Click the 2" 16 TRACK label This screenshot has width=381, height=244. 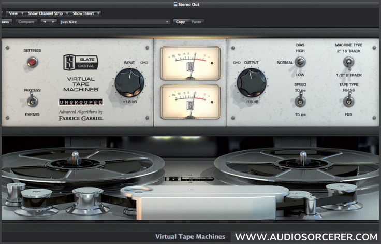pos(349,51)
